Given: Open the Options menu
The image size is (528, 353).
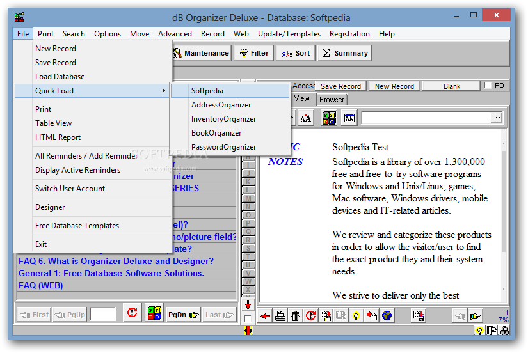Looking at the screenshot, I should pyautogui.click(x=108, y=34).
